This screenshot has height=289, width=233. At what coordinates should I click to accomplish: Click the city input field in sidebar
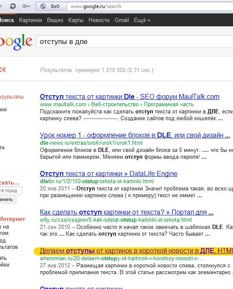tap(11, 190)
